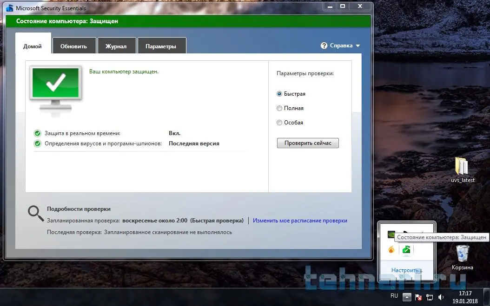
Task: Click the Microsoft Security Essentials title bar icon
Action: pyautogui.click(x=10, y=8)
